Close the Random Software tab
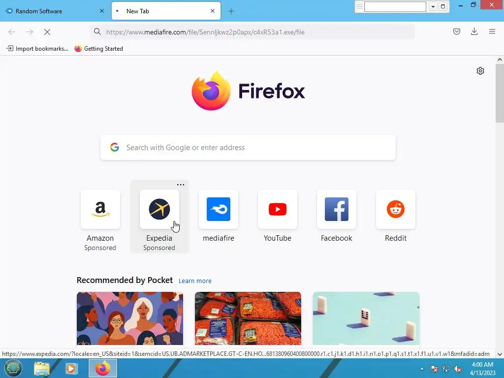 (x=102, y=11)
